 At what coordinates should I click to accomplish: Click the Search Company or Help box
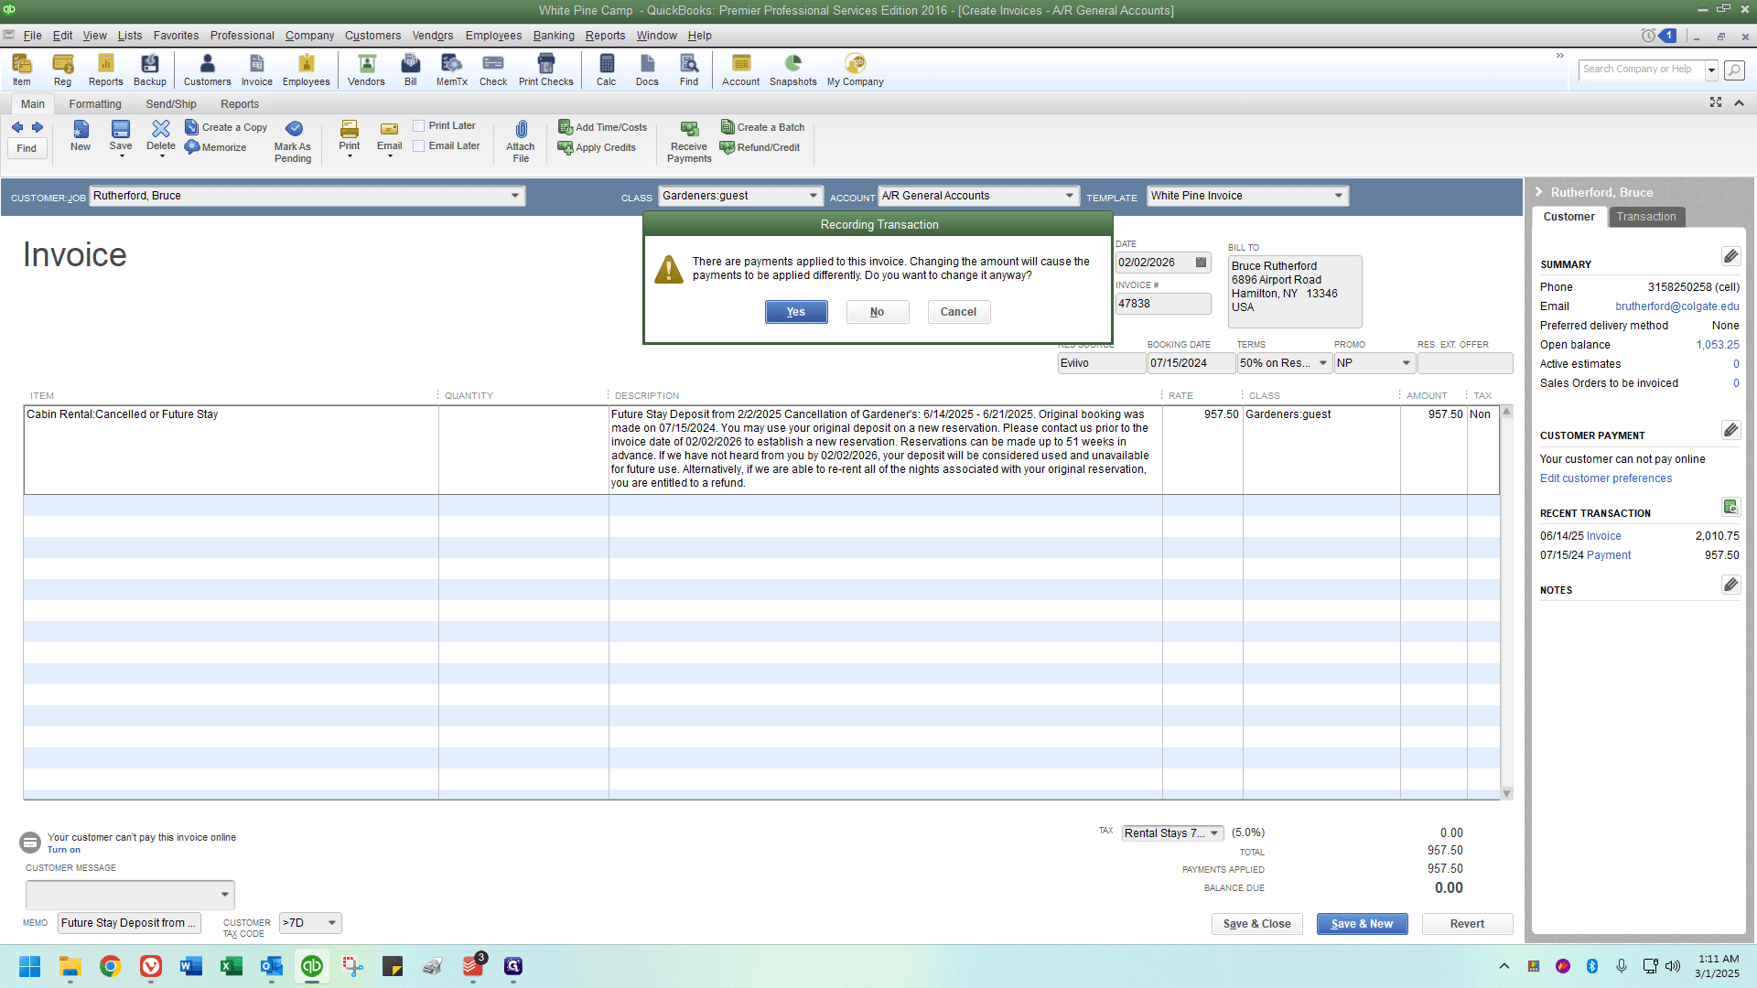tap(1642, 70)
